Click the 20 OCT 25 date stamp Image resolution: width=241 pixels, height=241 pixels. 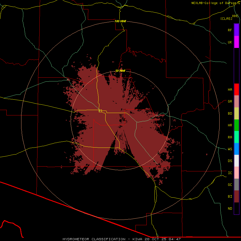click(x=156, y=239)
